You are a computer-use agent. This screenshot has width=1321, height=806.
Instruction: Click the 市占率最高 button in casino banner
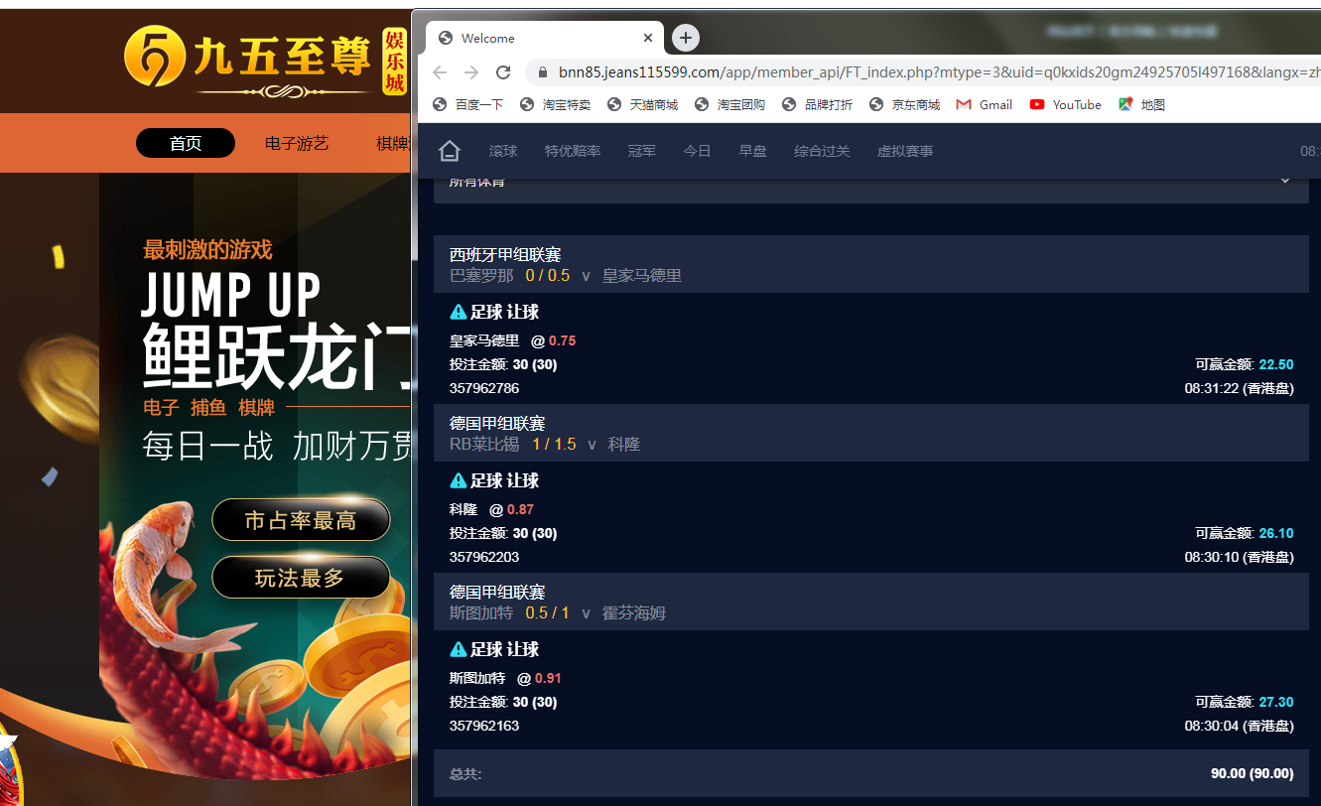point(301,520)
